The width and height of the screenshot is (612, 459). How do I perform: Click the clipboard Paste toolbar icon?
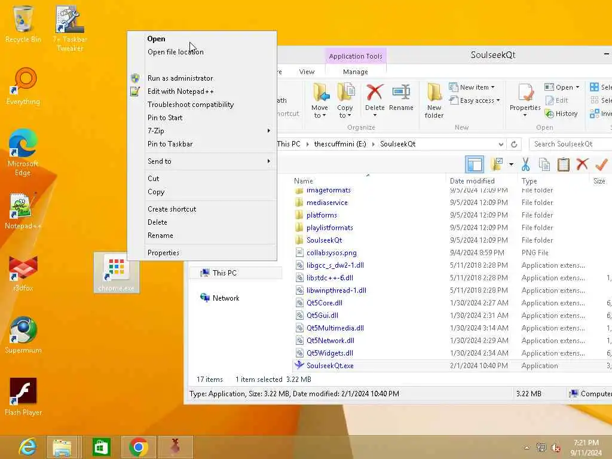pos(563,164)
